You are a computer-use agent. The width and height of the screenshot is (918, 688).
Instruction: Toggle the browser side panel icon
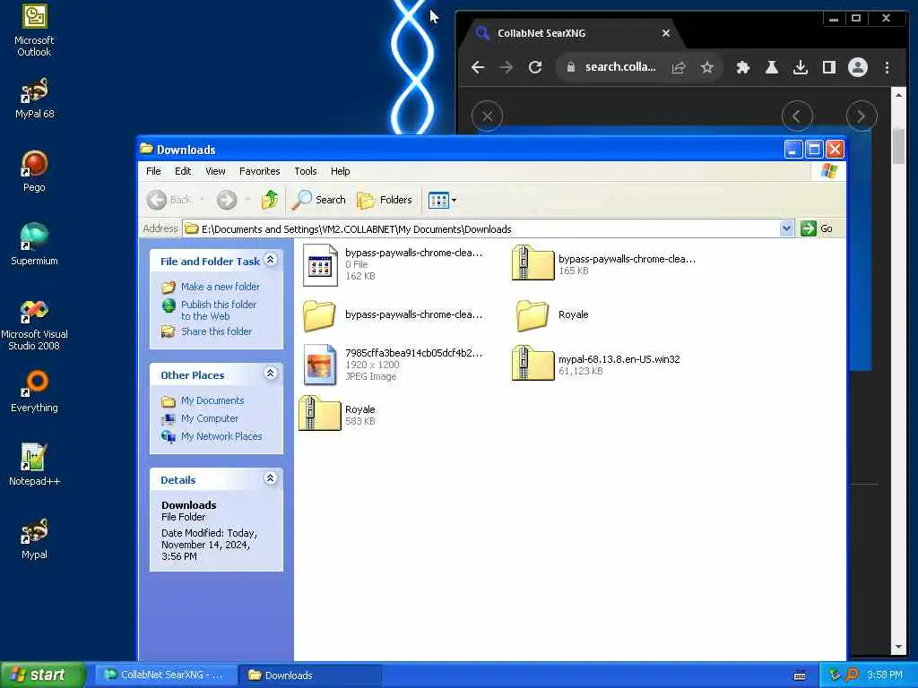829,67
